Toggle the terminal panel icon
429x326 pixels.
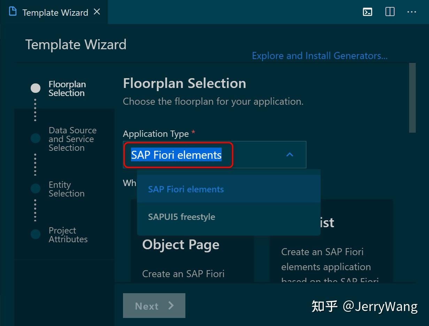click(x=367, y=12)
